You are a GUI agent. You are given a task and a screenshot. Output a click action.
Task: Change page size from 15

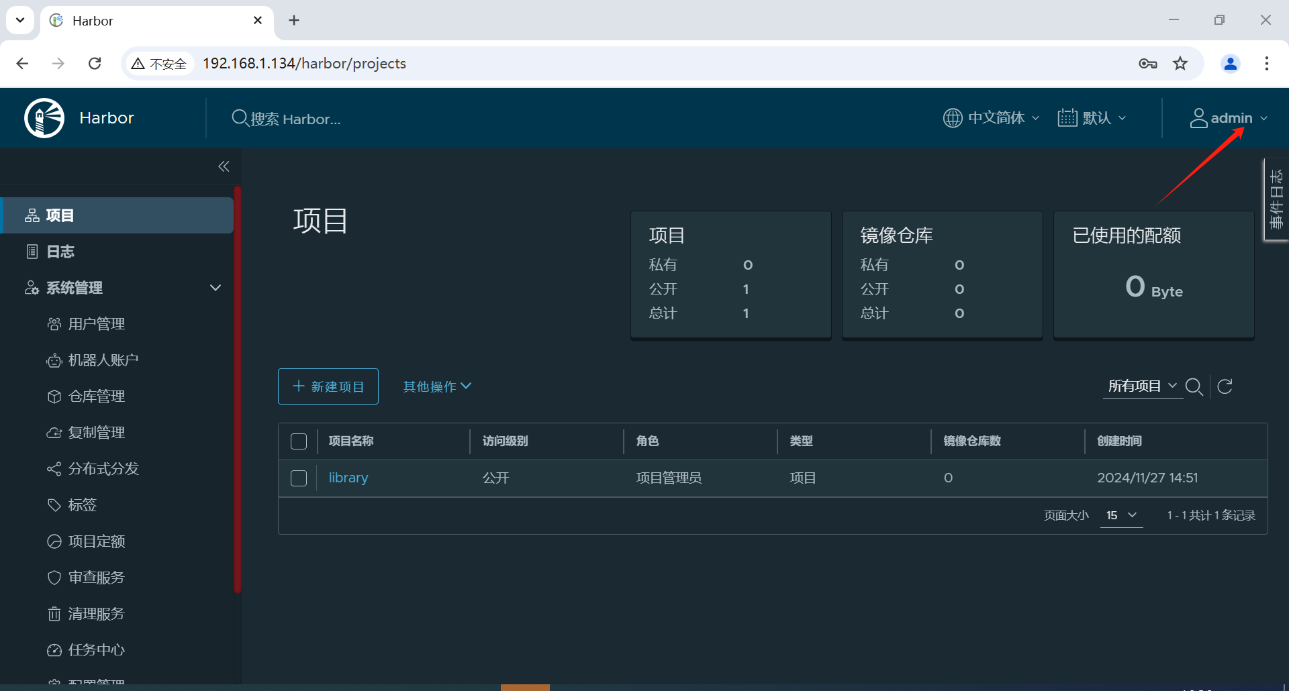pos(1121,515)
